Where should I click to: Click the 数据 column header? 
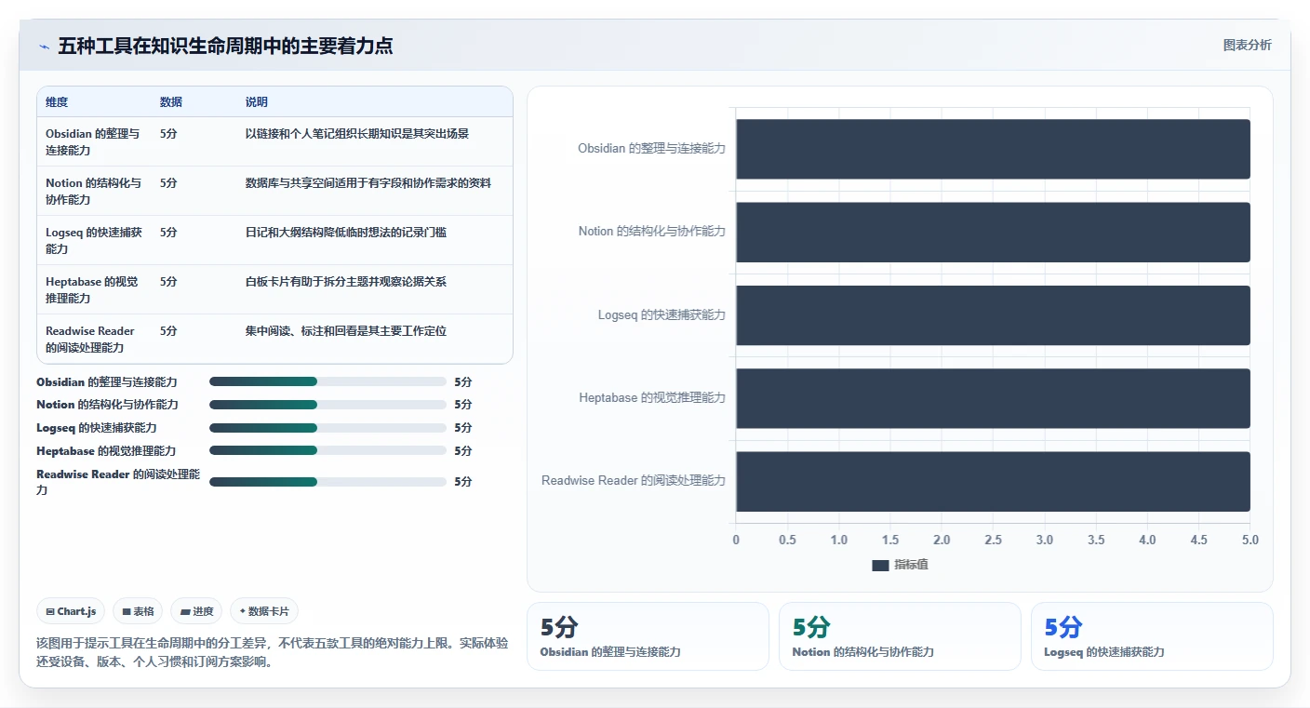(x=171, y=102)
